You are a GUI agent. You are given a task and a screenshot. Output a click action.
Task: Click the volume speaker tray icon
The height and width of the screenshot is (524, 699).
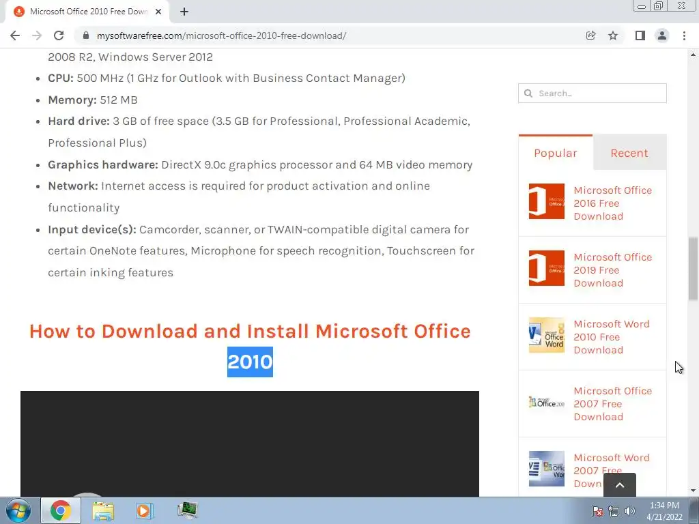[629, 511]
